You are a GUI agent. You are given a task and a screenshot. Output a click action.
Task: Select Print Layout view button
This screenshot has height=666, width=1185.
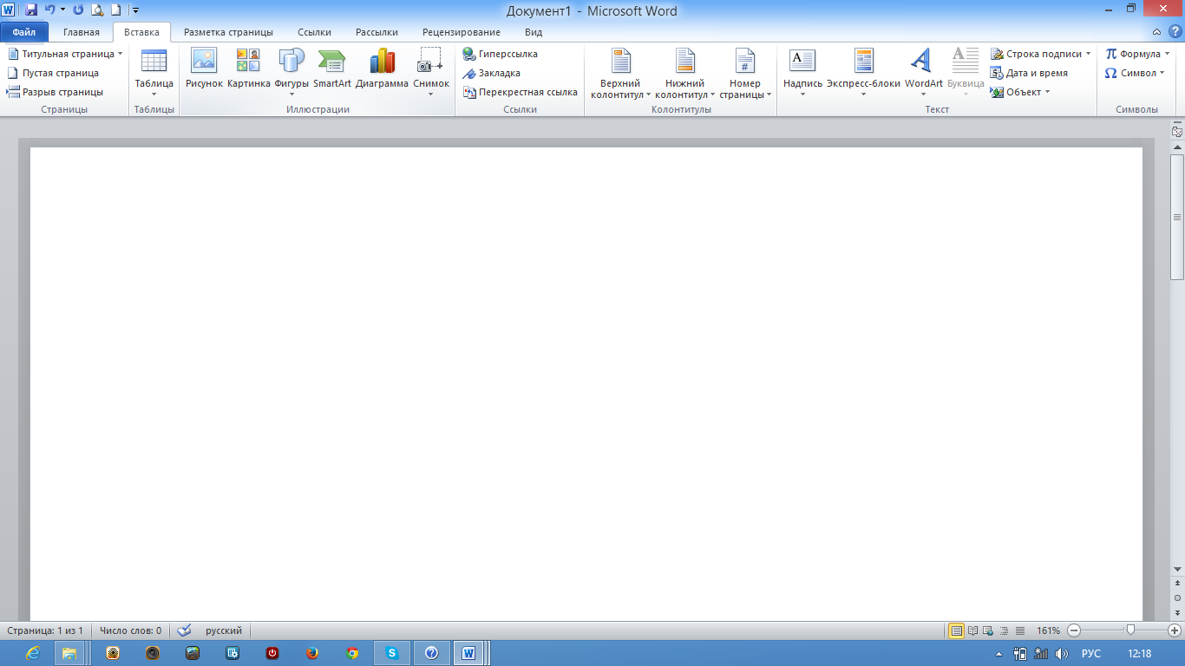click(956, 630)
